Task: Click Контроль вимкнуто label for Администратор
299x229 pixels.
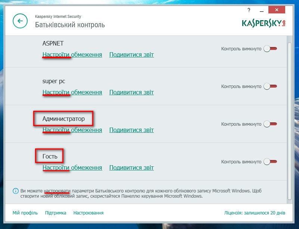Action: pyautogui.click(x=241, y=125)
